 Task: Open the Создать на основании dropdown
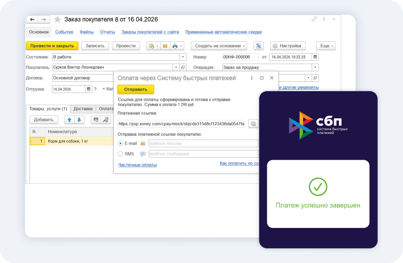[219, 46]
